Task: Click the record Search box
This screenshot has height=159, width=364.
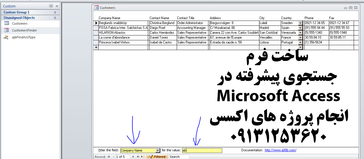Action: (179, 157)
